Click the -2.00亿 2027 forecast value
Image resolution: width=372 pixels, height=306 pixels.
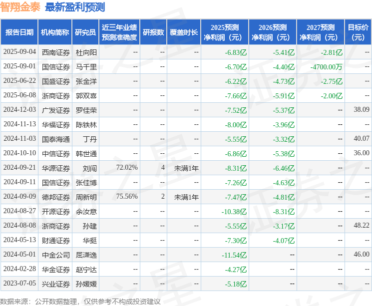[332, 96]
